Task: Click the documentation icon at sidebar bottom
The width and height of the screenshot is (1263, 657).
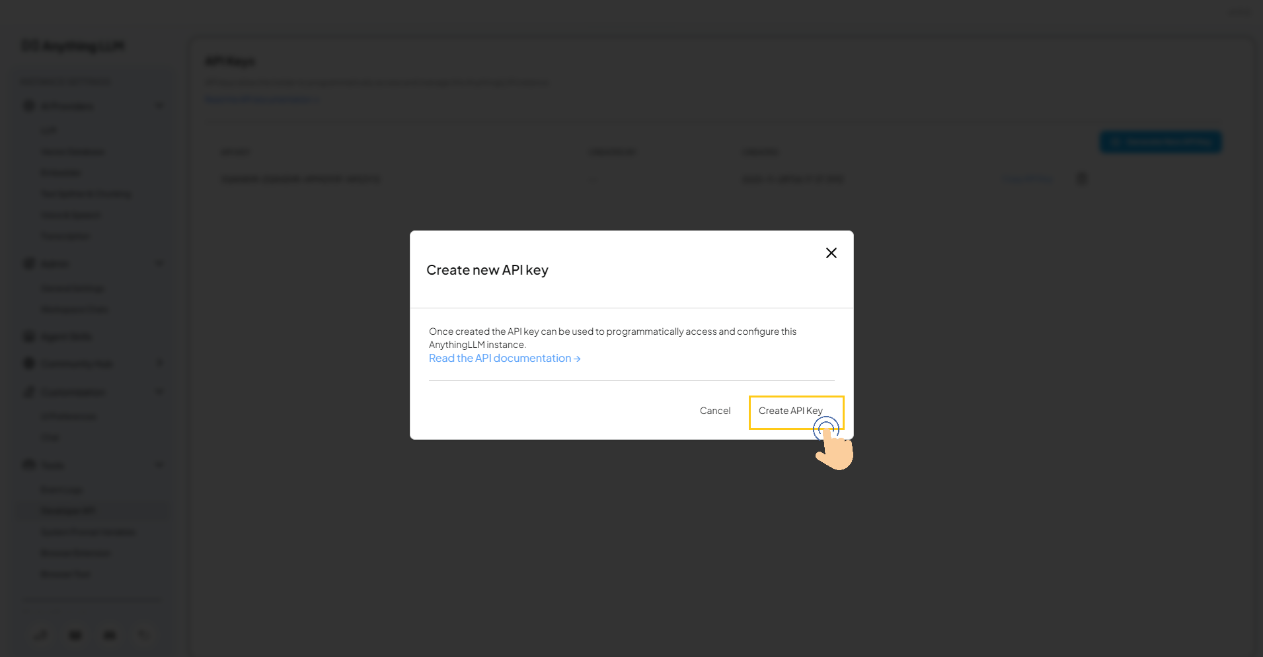Action: tap(109, 635)
